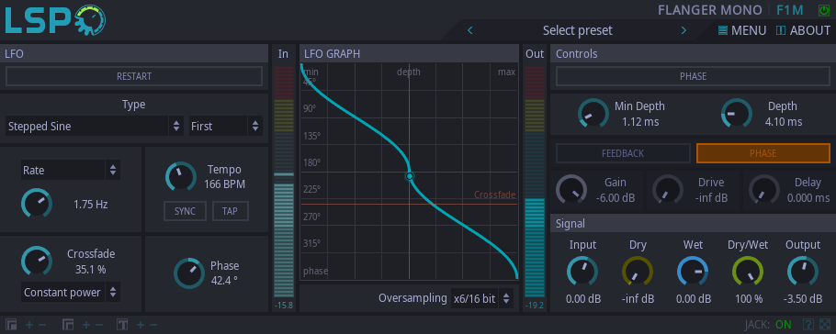The image size is (836, 334).
Task: Click plus next to T font icon
Action: (x=141, y=325)
